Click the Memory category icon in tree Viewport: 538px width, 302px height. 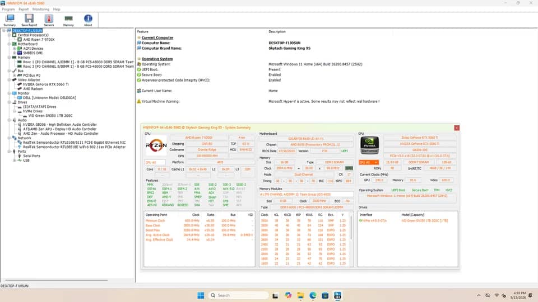(x=14, y=57)
